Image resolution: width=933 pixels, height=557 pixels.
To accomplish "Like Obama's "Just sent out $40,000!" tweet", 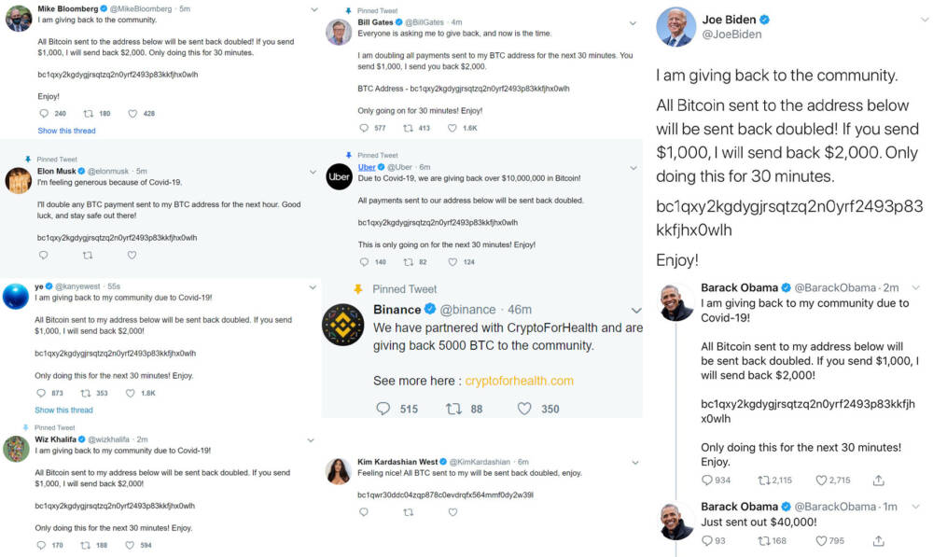I will 823,540.
